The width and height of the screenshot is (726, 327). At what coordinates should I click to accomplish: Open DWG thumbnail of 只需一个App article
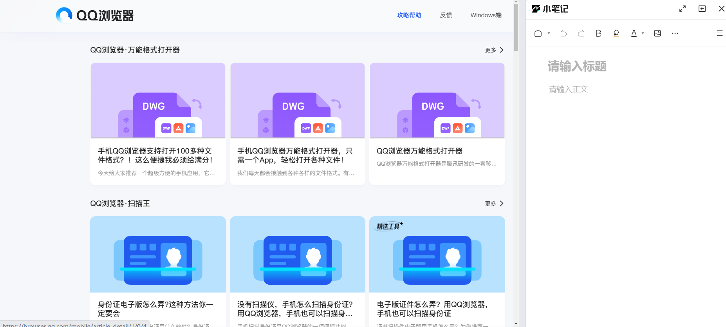(x=298, y=101)
